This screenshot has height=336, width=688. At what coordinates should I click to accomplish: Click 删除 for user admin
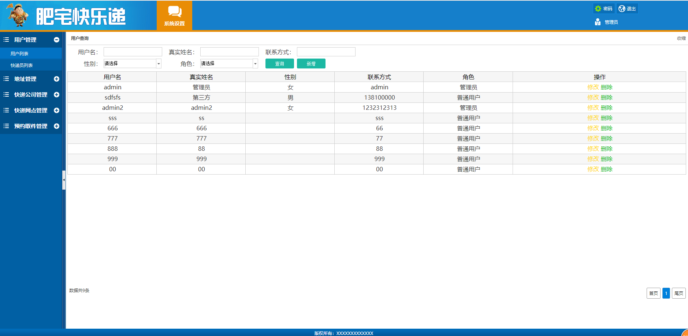[606, 87]
